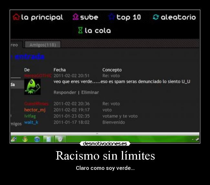Select the green hourglass icon
Viewport: 210px width, 185px height.
click(80, 30)
